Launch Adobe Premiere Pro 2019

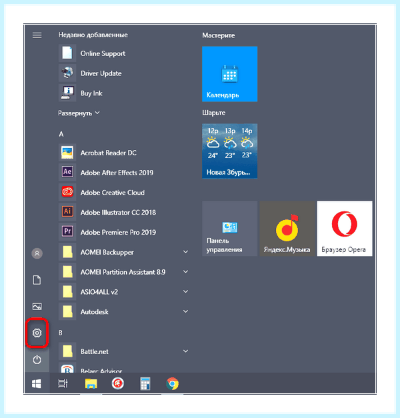pos(123,232)
